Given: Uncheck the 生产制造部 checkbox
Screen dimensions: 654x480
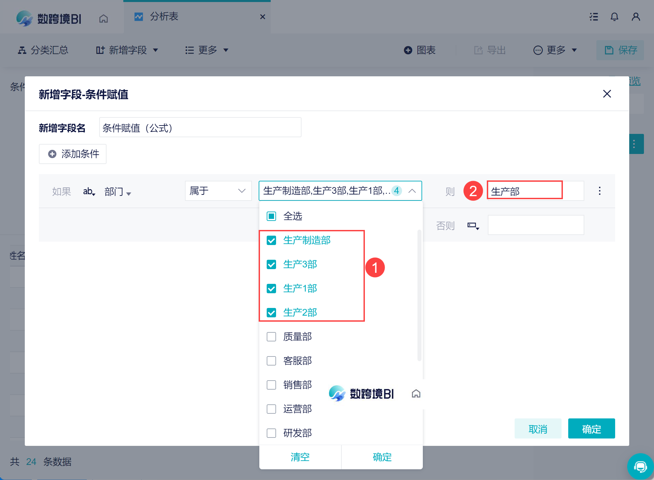Looking at the screenshot, I should (271, 240).
